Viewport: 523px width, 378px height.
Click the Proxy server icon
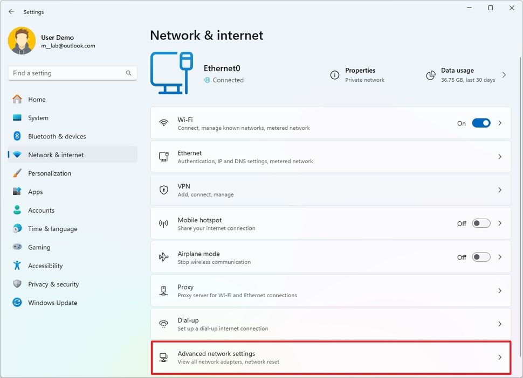[164, 290]
